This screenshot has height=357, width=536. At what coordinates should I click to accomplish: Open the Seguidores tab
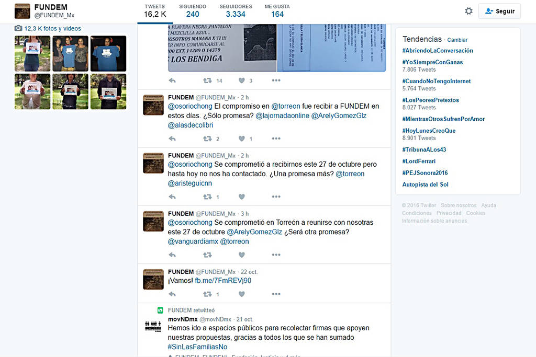pyautogui.click(x=236, y=11)
